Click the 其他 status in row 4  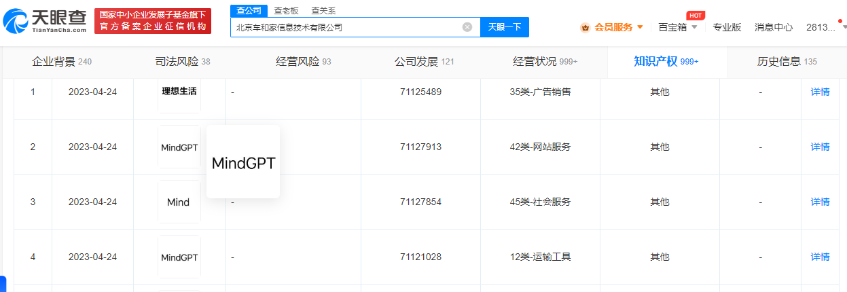(x=660, y=257)
